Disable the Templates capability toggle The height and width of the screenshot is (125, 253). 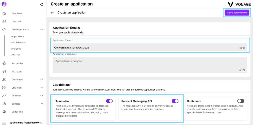(110, 101)
